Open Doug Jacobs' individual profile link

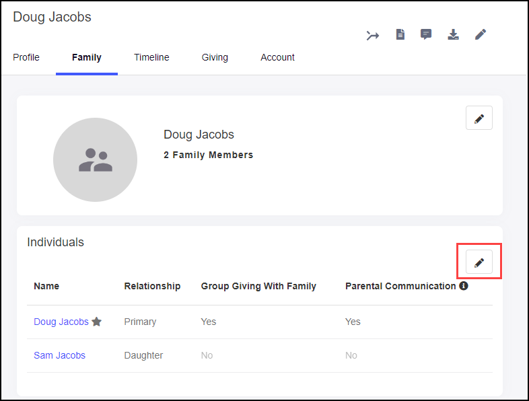click(x=61, y=322)
